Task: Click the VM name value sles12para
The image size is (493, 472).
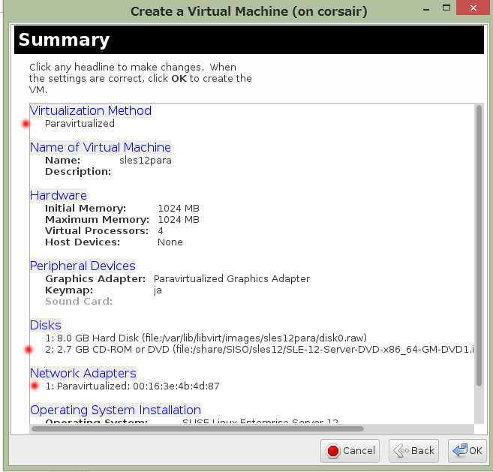Action: (146, 161)
